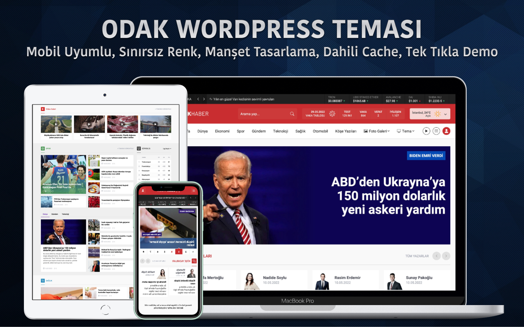This screenshot has height=327, width=524.
Task: Click the blue Sağlık section icon on tablet
Action: (x=43, y=281)
